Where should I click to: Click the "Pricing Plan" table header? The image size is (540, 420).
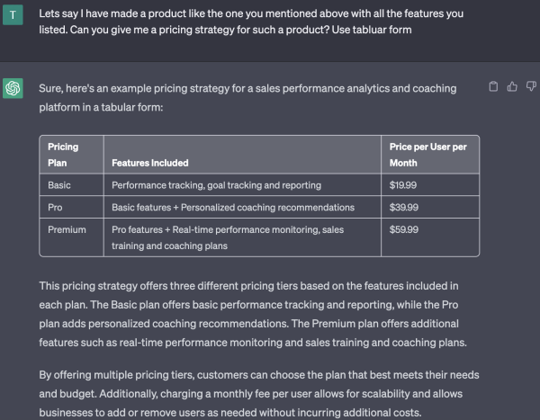click(63, 155)
